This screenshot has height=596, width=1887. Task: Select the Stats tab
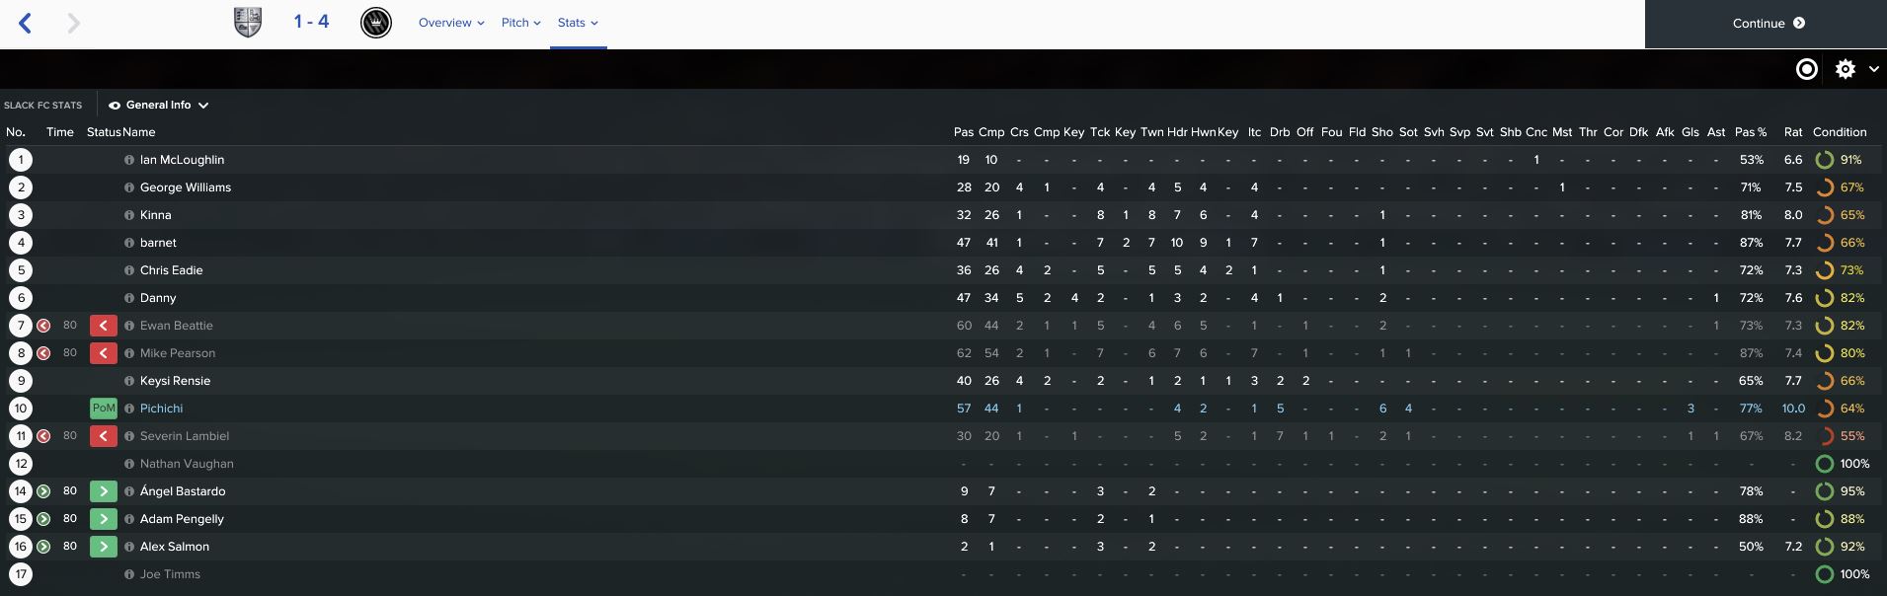[578, 23]
